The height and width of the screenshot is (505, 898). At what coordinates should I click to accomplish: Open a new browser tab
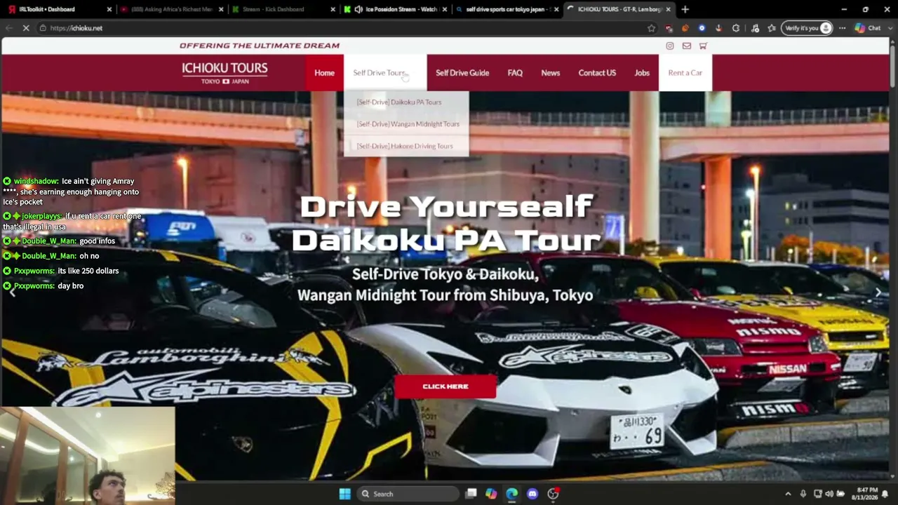click(685, 9)
